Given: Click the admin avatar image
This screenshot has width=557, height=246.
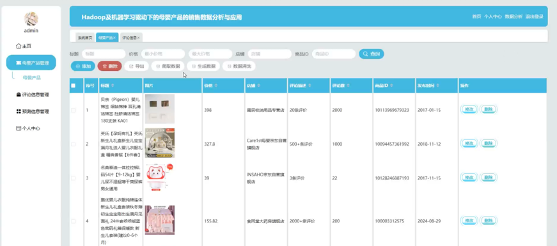Looking at the screenshot, I should coord(31,19).
